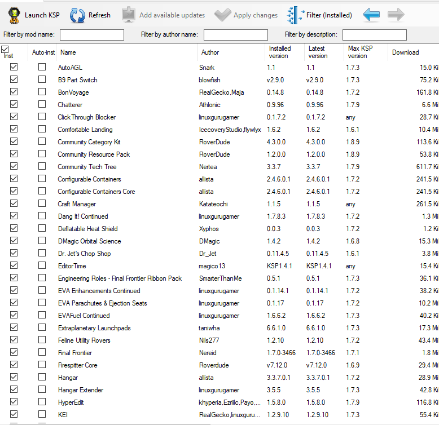Viewport: 439px width, 425px height.
Task: Sort by the Author column header
Action: [x=231, y=52]
